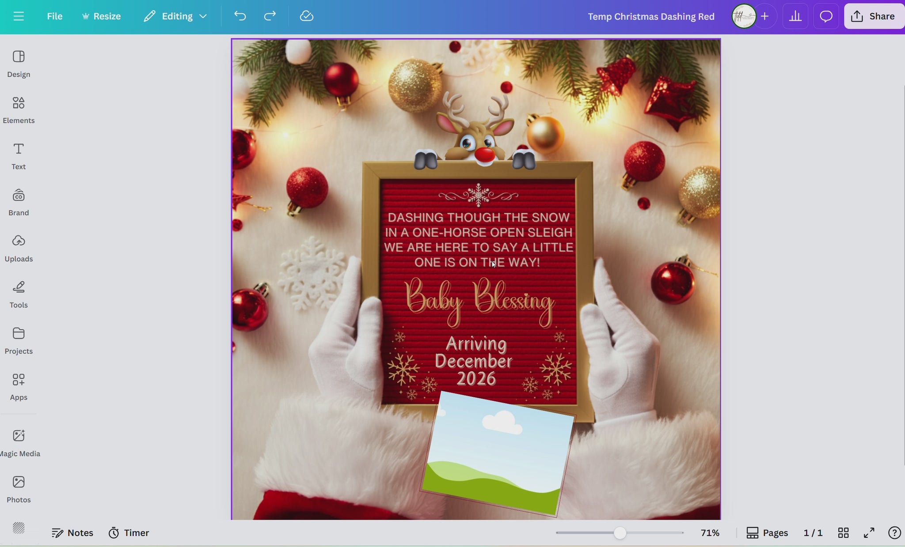Open the Magic Media app

click(x=19, y=443)
